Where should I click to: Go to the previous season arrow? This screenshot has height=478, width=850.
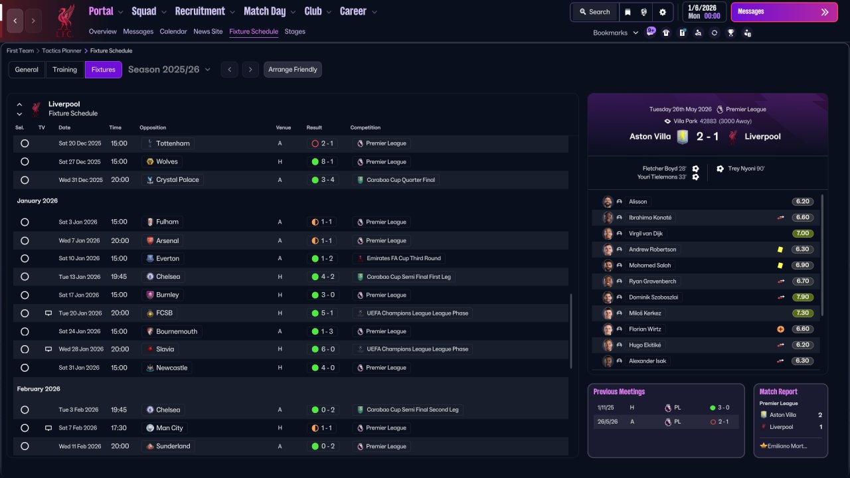point(229,70)
